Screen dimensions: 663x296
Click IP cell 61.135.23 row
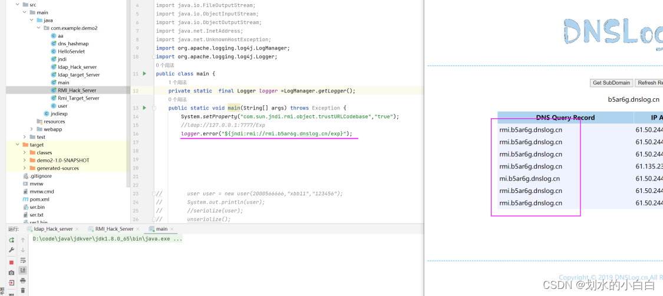click(649, 167)
